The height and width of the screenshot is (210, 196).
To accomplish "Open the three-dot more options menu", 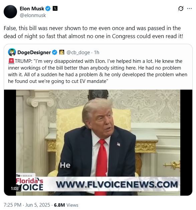I will pos(189,9).
